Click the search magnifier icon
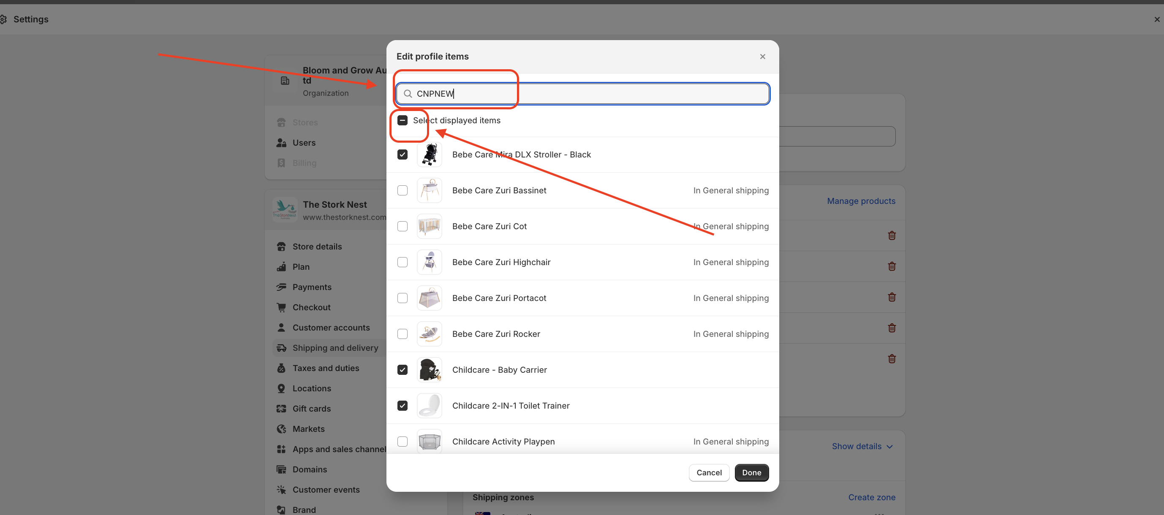Image resolution: width=1164 pixels, height=515 pixels. 408,94
